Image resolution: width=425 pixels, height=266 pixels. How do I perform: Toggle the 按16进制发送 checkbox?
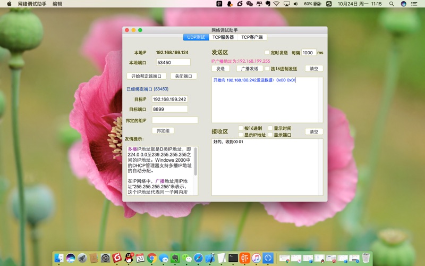click(267, 69)
